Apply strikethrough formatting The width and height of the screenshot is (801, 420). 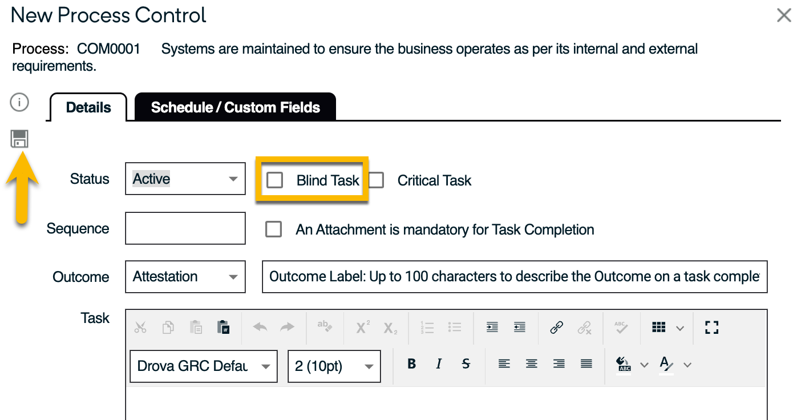coord(466,364)
